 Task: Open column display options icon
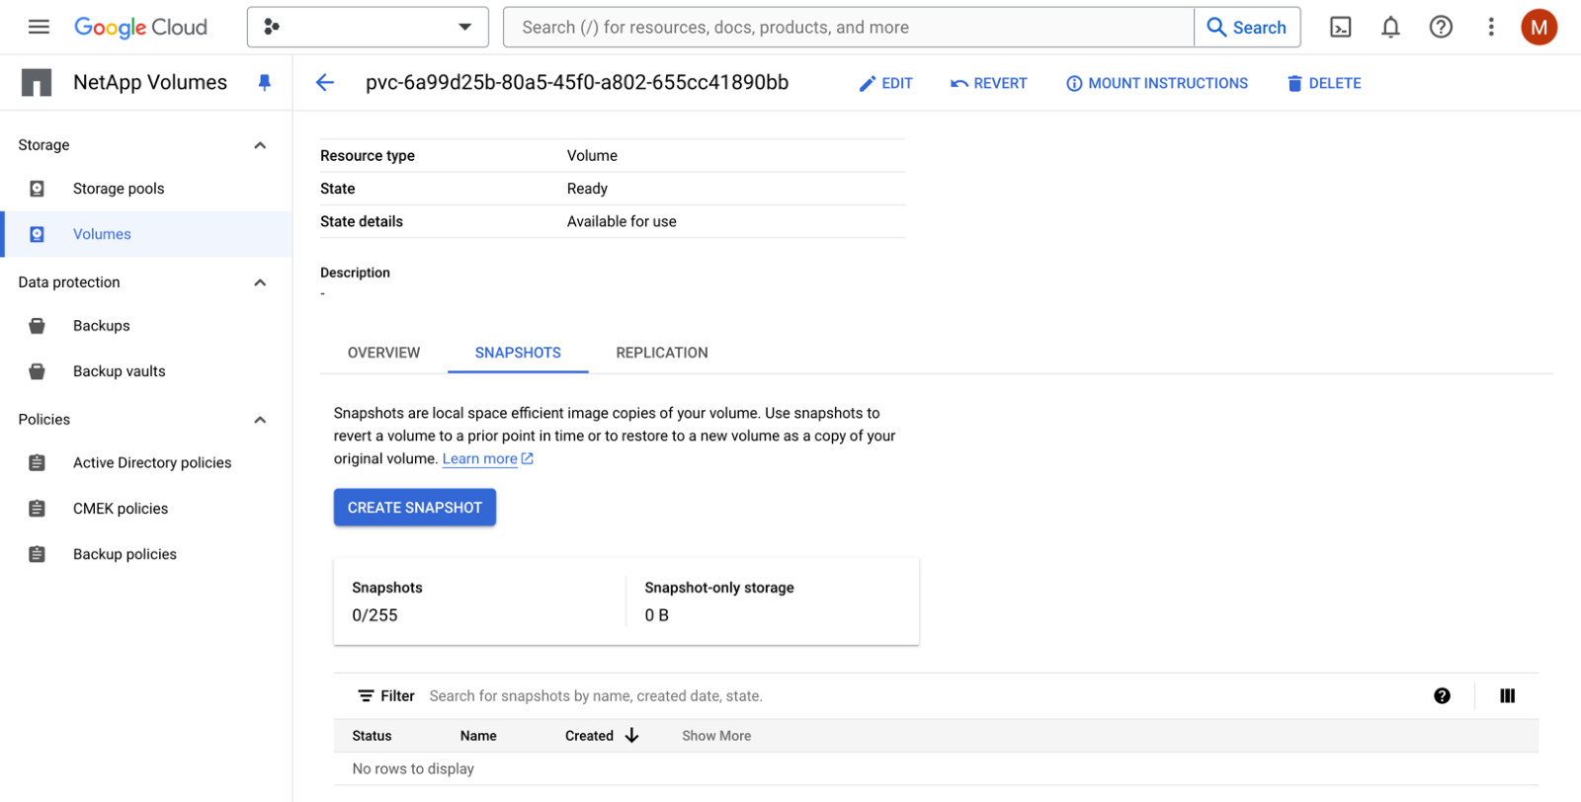tap(1507, 695)
